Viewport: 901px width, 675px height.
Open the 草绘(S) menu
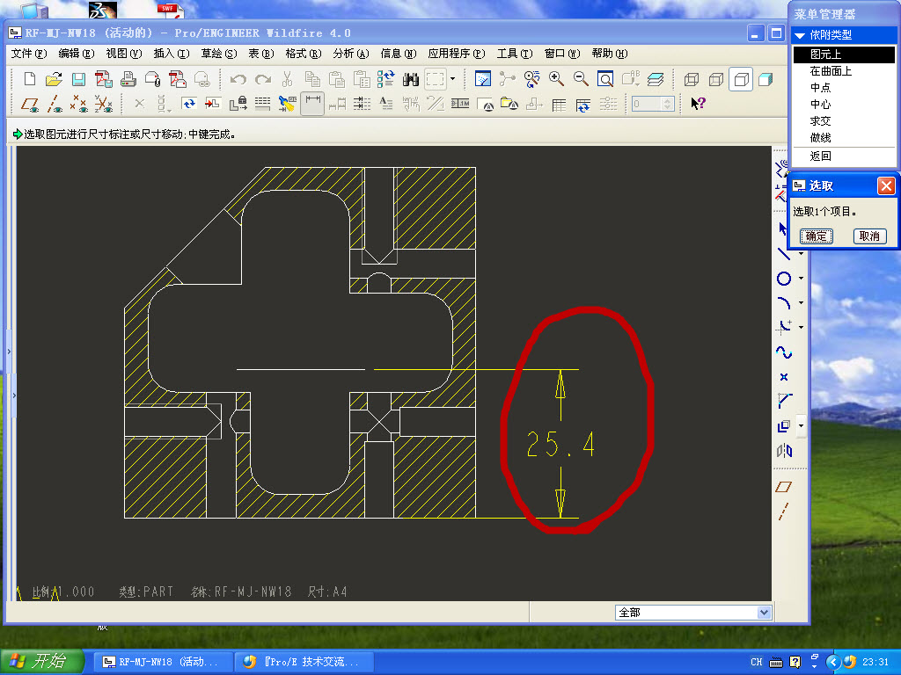[219, 54]
